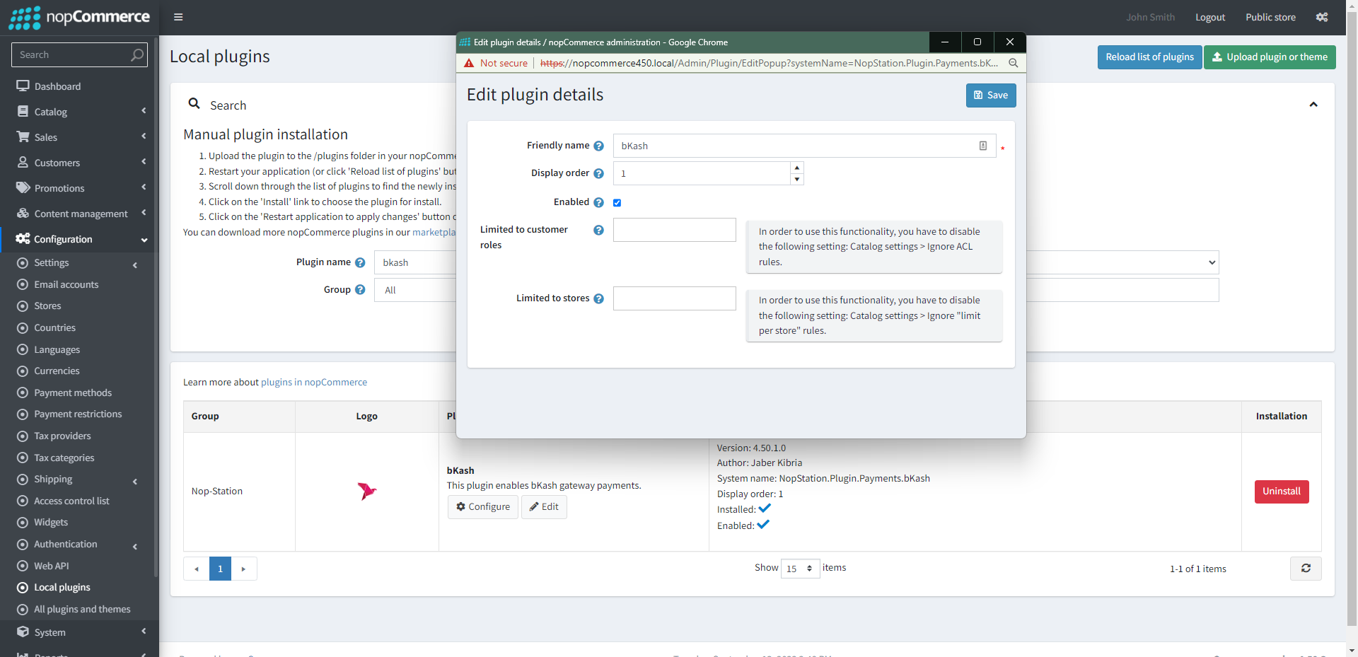Click the refresh grid icon button
This screenshot has height=657, width=1358.
coord(1306,569)
